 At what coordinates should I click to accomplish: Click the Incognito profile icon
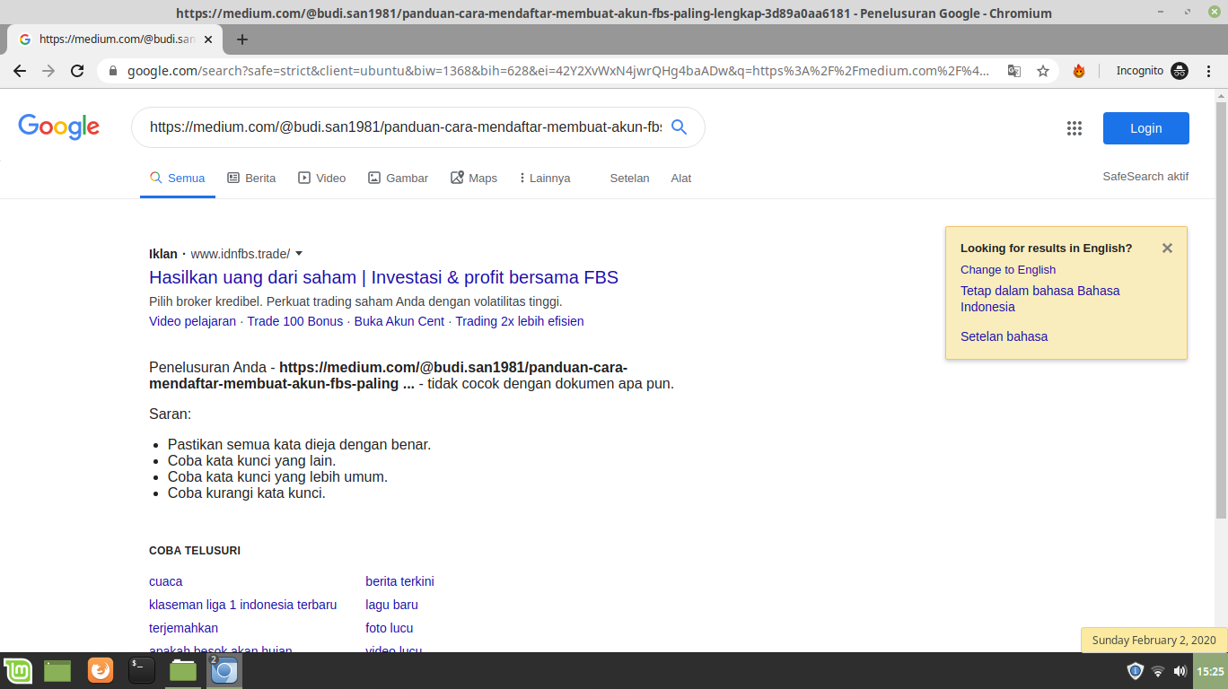tap(1180, 71)
